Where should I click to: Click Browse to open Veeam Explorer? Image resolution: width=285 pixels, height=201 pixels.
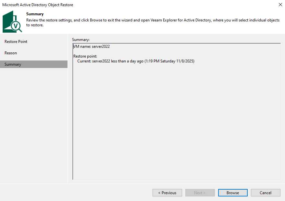tap(233, 193)
